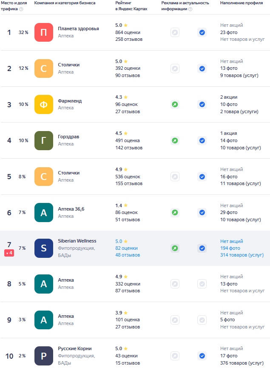
Task: Click the 155 отзывов text
Action: point(129,184)
